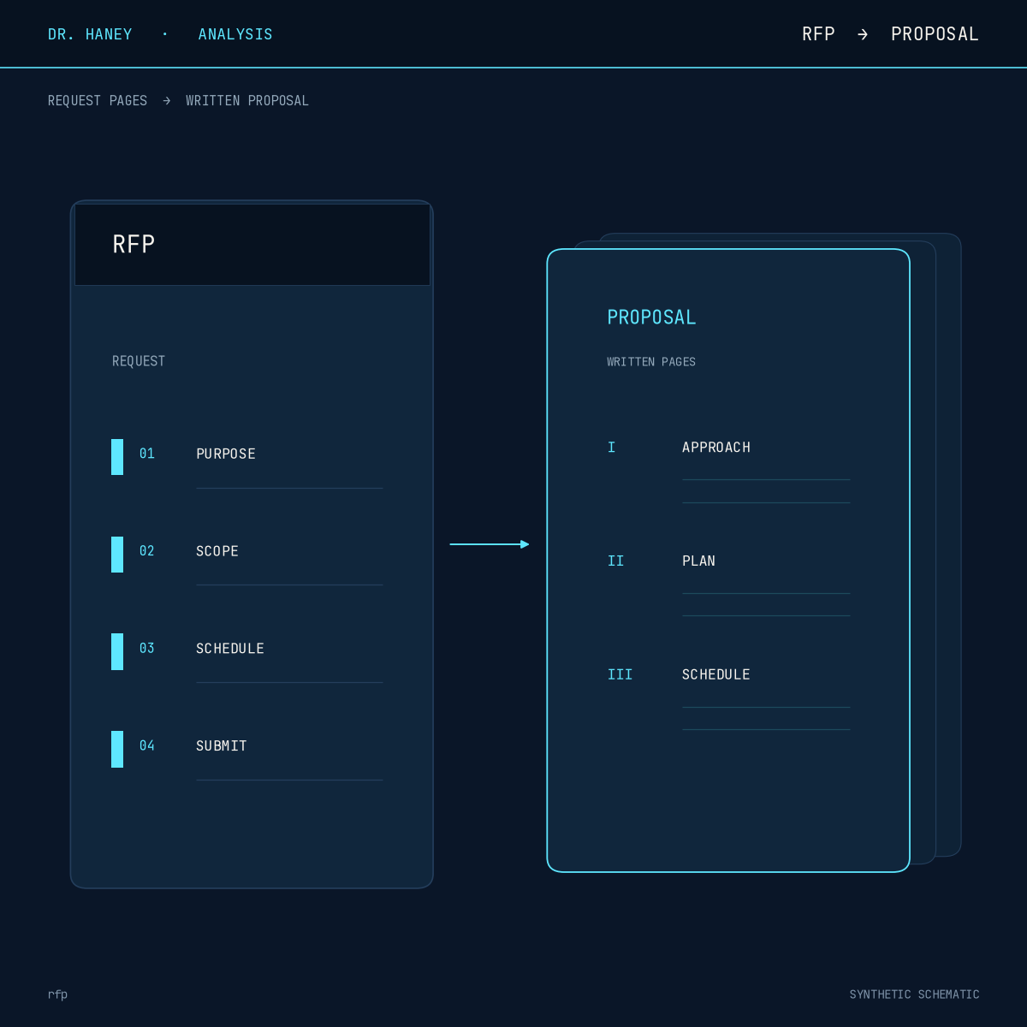Click the 'DR. HANEY' header text
The width and height of the screenshot is (1027, 1027).
pos(90,34)
